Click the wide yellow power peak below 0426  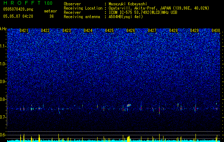click(129, 138)
